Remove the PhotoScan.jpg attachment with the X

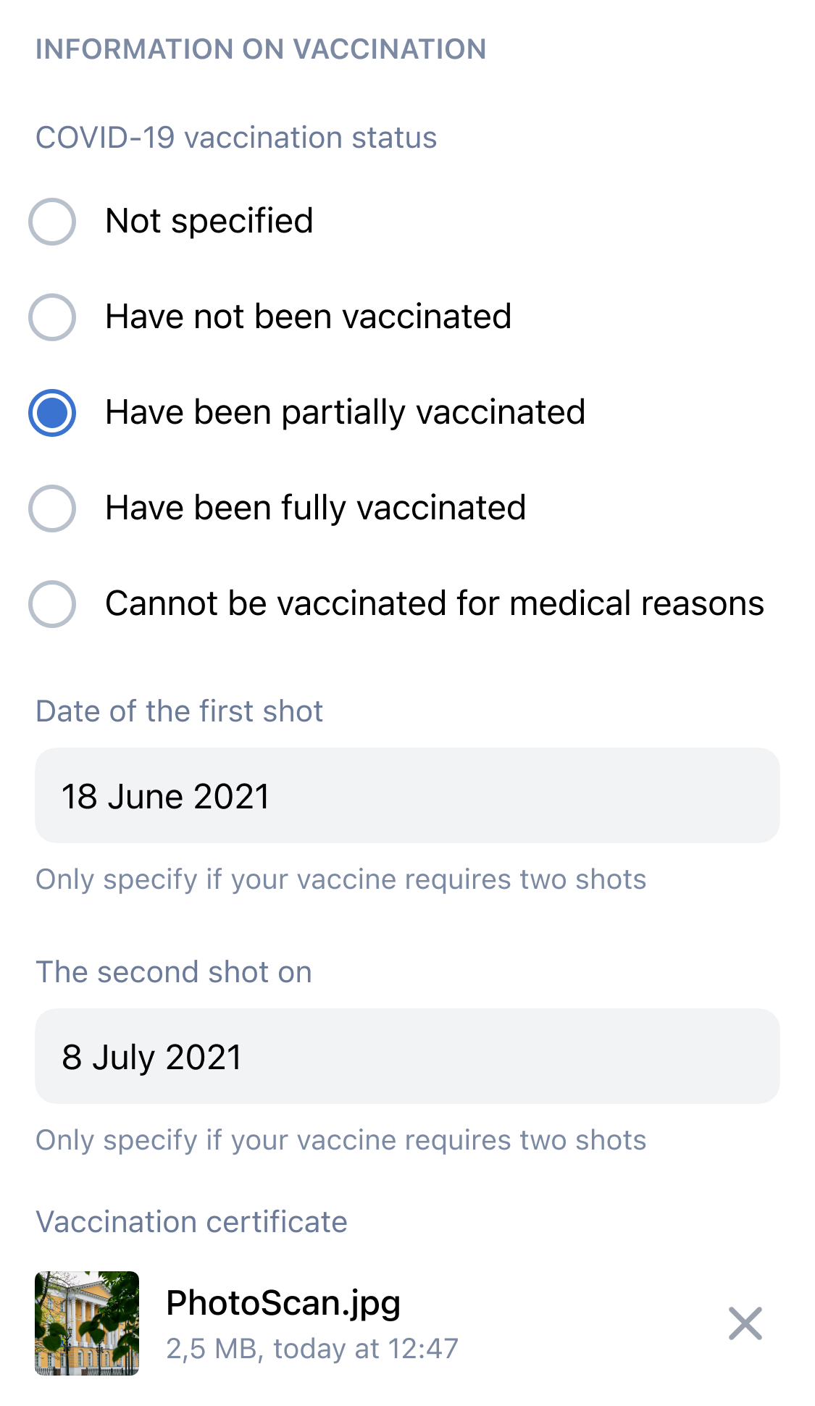tap(745, 1323)
